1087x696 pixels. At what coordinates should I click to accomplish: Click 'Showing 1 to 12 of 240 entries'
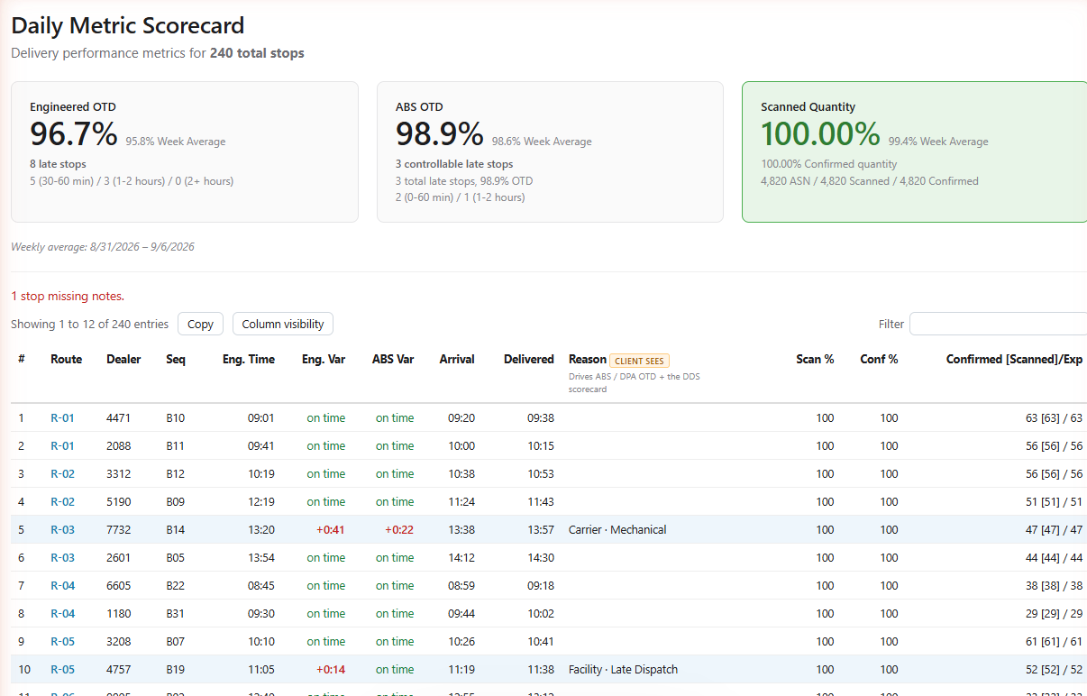[89, 324]
